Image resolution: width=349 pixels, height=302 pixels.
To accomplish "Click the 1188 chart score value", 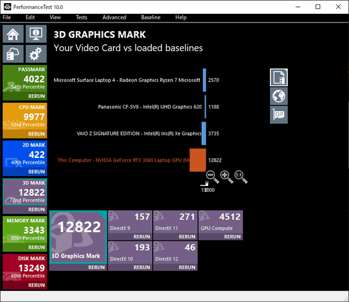I will pos(213,107).
